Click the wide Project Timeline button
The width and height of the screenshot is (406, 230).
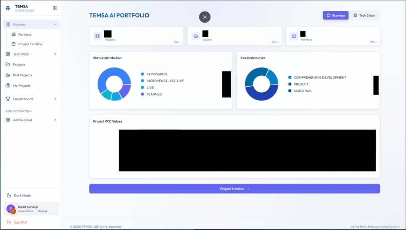(235, 189)
